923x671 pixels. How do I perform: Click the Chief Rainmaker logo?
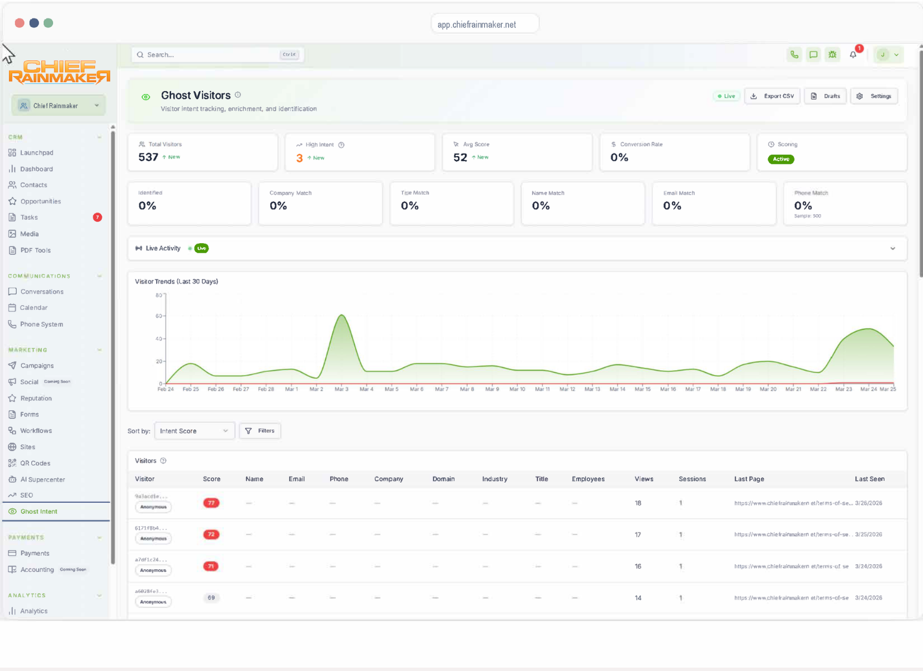click(x=59, y=72)
